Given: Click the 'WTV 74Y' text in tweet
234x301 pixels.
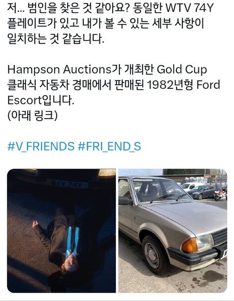Looking at the screenshot, I should click(x=189, y=8).
